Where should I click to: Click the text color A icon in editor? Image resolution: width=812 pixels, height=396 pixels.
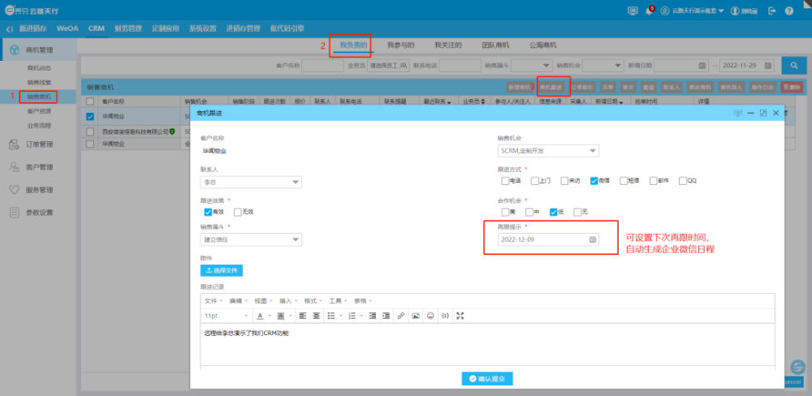(261, 316)
